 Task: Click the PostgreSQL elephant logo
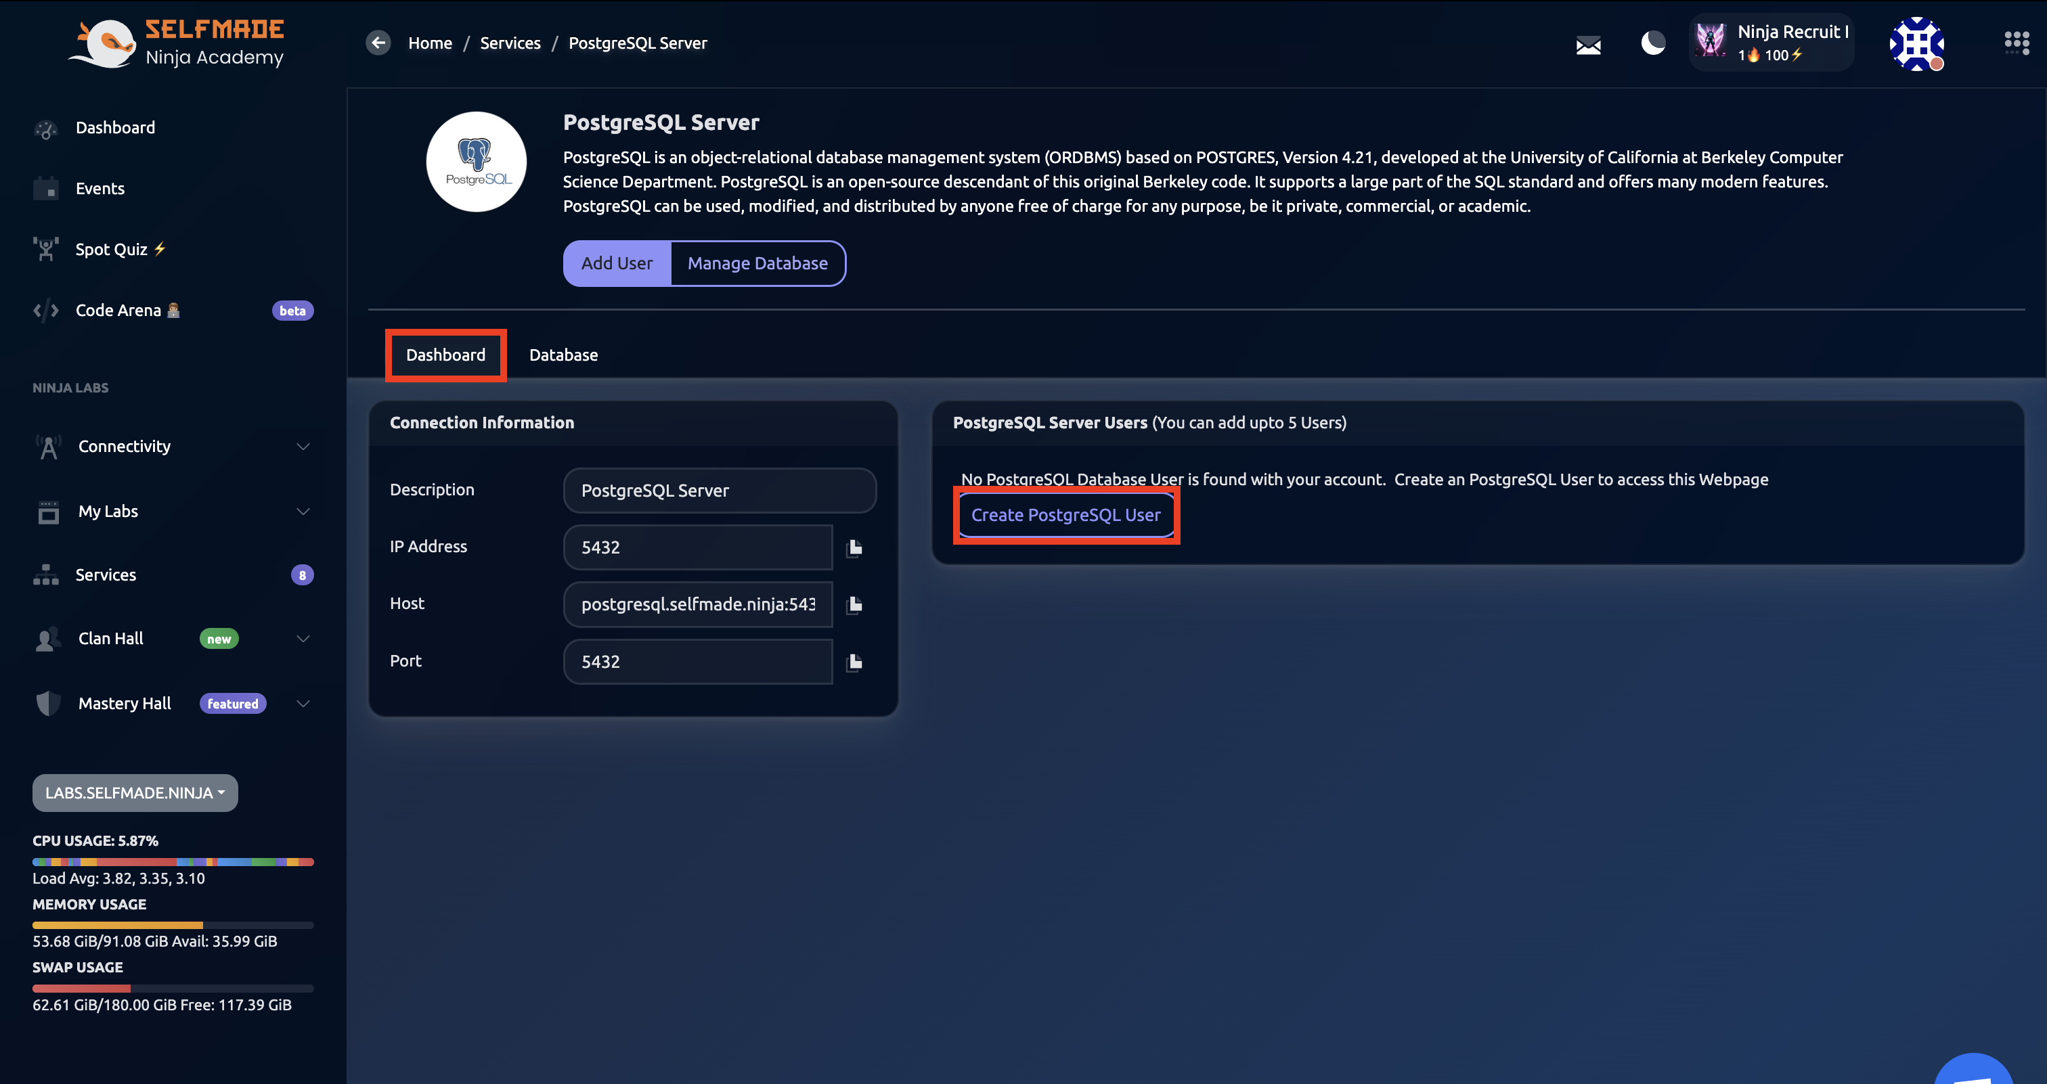tap(477, 162)
